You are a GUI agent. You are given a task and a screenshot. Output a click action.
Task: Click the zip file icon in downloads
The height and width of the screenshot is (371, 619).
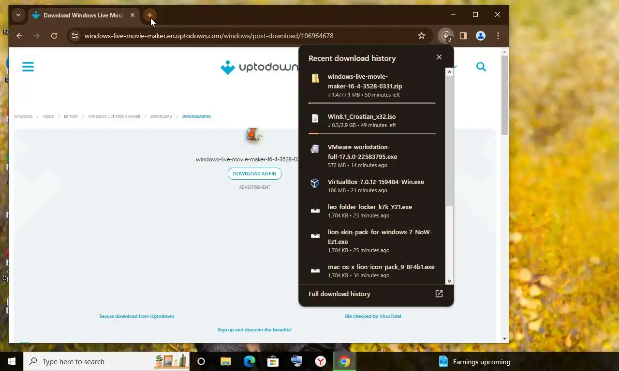pyautogui.click(x=315, y=78)
